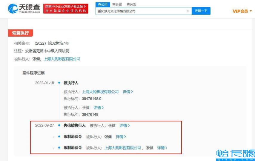
Task: Click the 案件程序进展 heading
Action: coord(33,73)
